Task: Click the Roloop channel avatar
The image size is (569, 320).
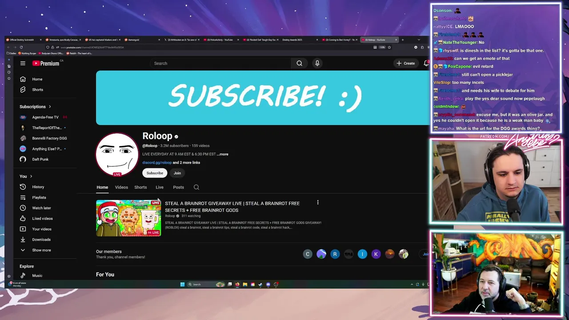Action: coord(117,155)
